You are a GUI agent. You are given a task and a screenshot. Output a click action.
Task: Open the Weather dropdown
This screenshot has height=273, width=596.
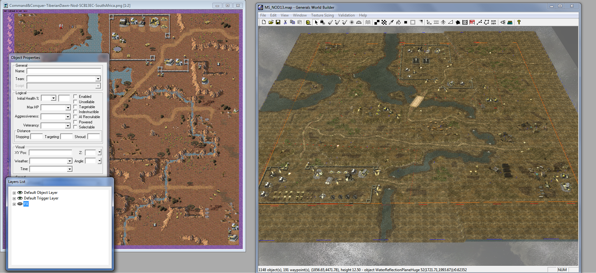tap(70, 161)
